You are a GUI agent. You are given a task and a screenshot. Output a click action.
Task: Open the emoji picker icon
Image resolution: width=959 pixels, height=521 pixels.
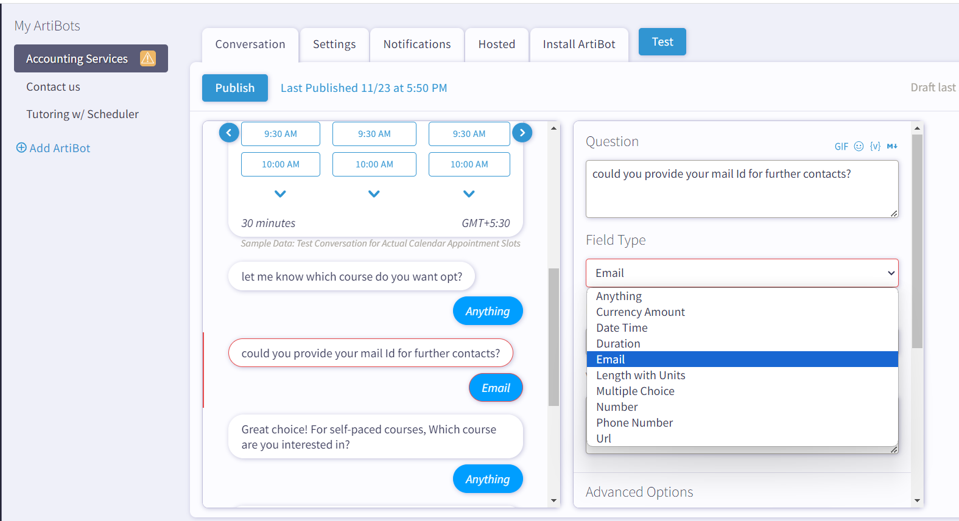859,146
